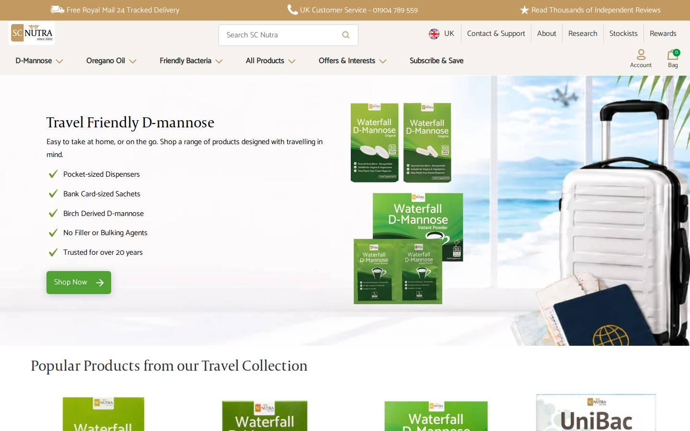The image size is (690, 431).
Task: Expand the Oregano Oil menu chevron
Action: click(x=133, y=61)
